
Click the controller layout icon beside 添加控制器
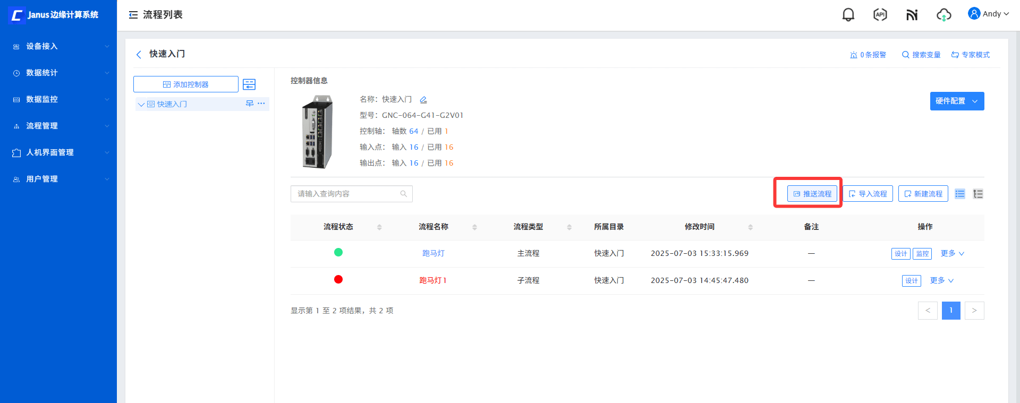click(249, 84)
